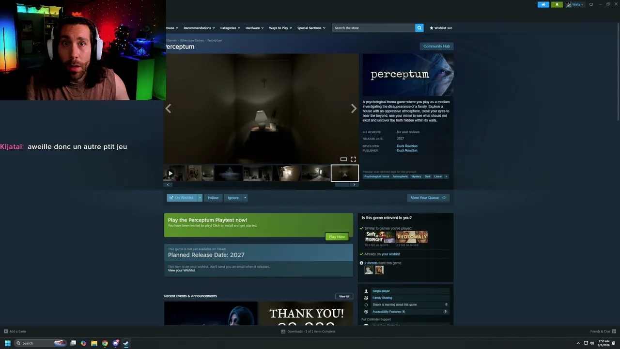Open the Special Sections dropdown menu

[x=311, y=28]
